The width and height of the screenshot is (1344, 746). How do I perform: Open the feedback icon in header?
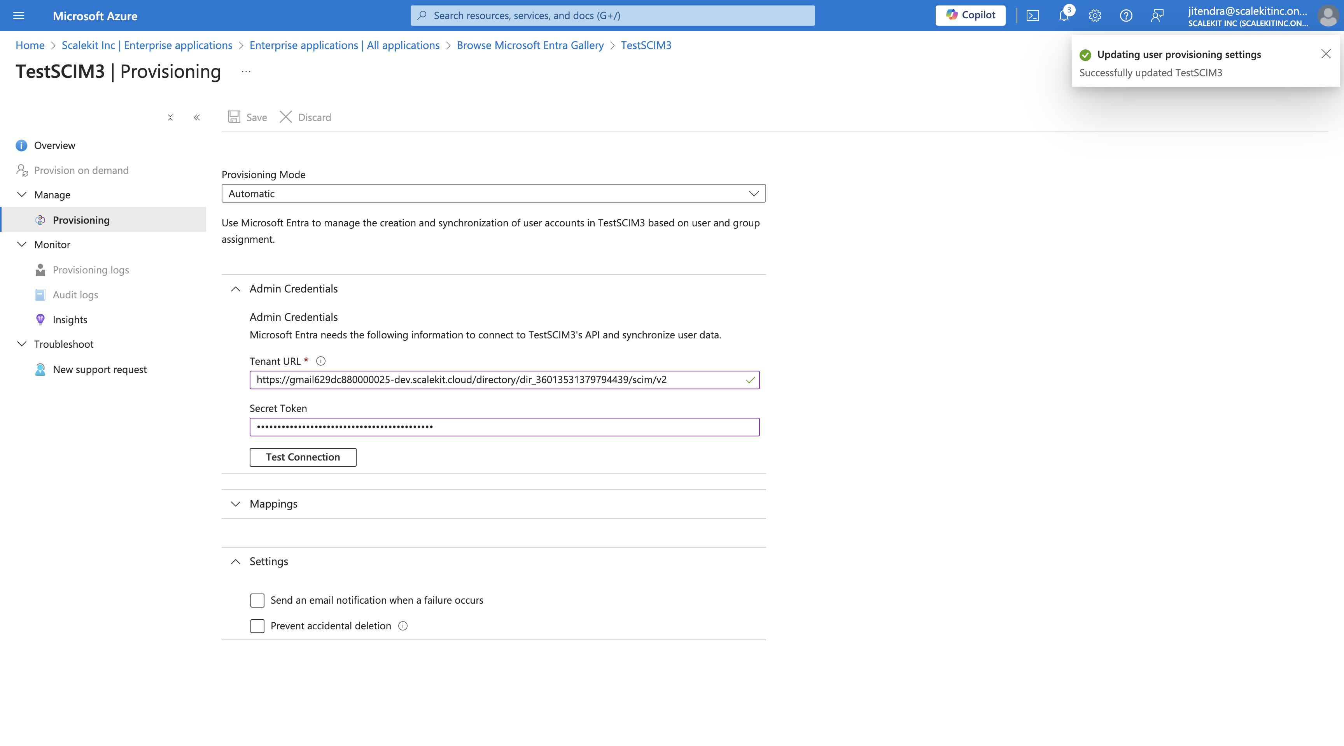point(1157,16)
